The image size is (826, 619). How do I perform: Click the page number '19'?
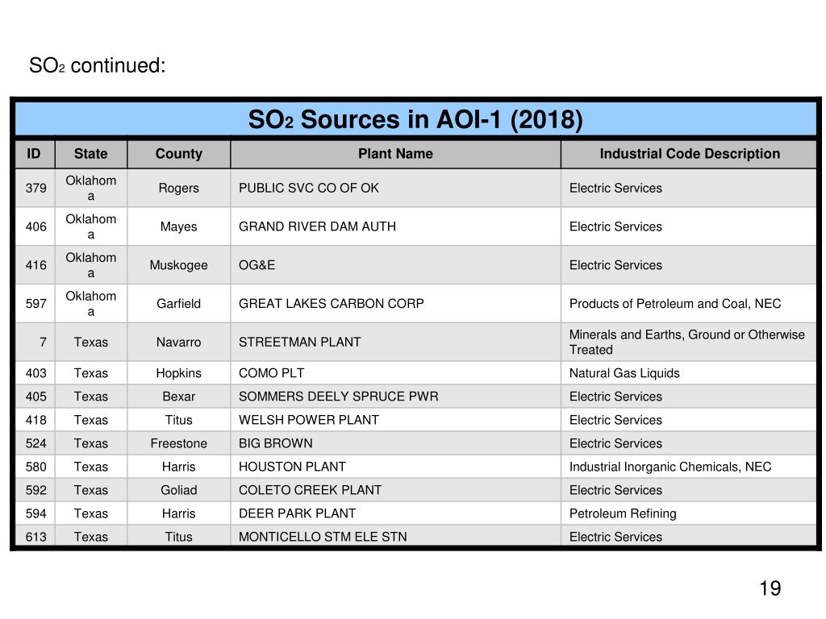point(770,588)
